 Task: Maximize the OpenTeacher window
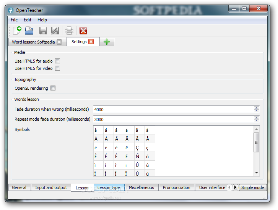(244, 8)
